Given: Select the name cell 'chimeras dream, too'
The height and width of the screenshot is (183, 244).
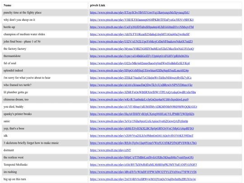Looking at the screenshot, I should (45, 99).
